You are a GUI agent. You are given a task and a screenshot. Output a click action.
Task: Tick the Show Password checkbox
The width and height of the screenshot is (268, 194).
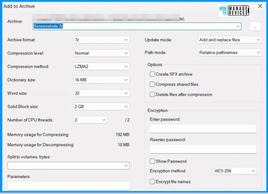tap(153, 161)
